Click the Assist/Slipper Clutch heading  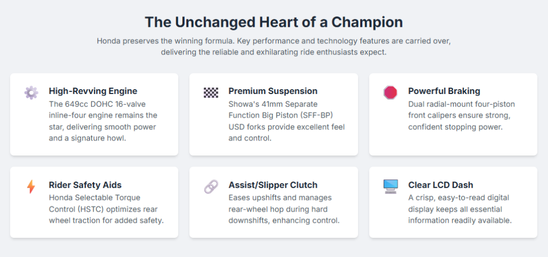coord(272,185)
